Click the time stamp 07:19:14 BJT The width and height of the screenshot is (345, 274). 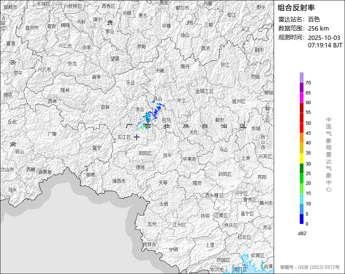coord(325,45)
